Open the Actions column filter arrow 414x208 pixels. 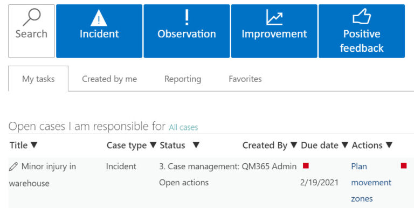click(x=389, y=145)
